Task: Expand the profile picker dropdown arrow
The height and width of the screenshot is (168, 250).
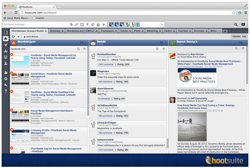Action: pos(162,24)
